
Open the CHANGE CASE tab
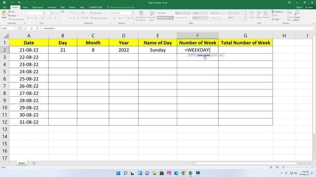(95, 7)
